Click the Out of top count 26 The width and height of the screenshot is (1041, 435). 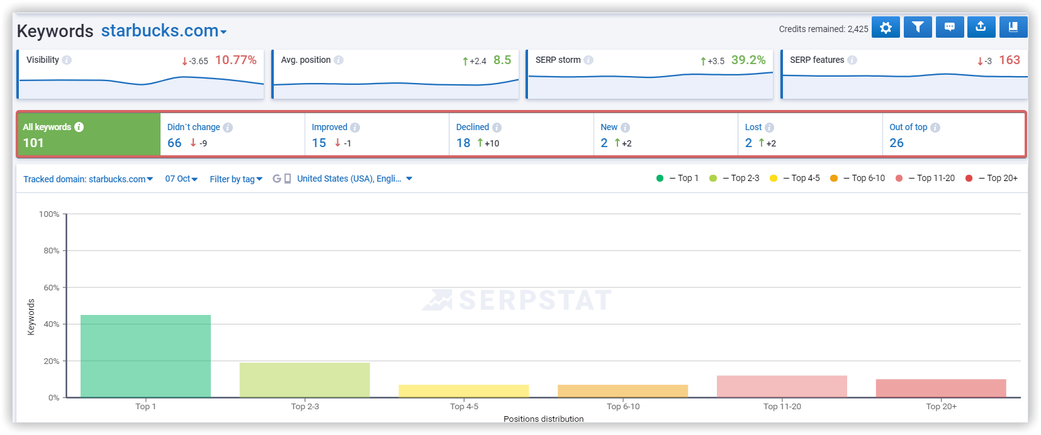coord(896,143)
